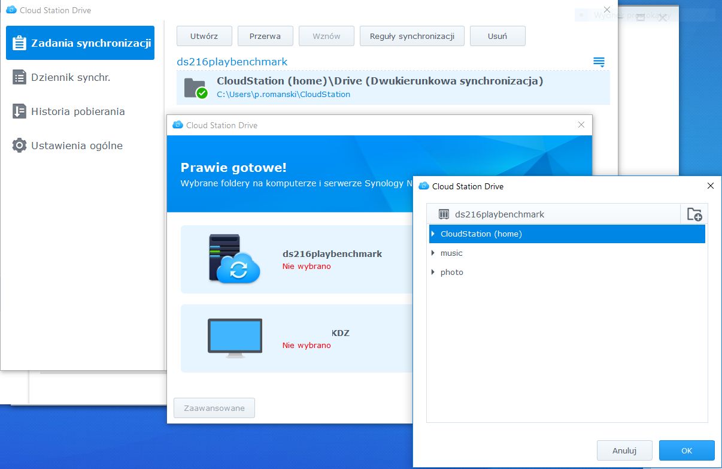Expand the photo folder node
The image size is (722, 469).
[x=433, y=272]
